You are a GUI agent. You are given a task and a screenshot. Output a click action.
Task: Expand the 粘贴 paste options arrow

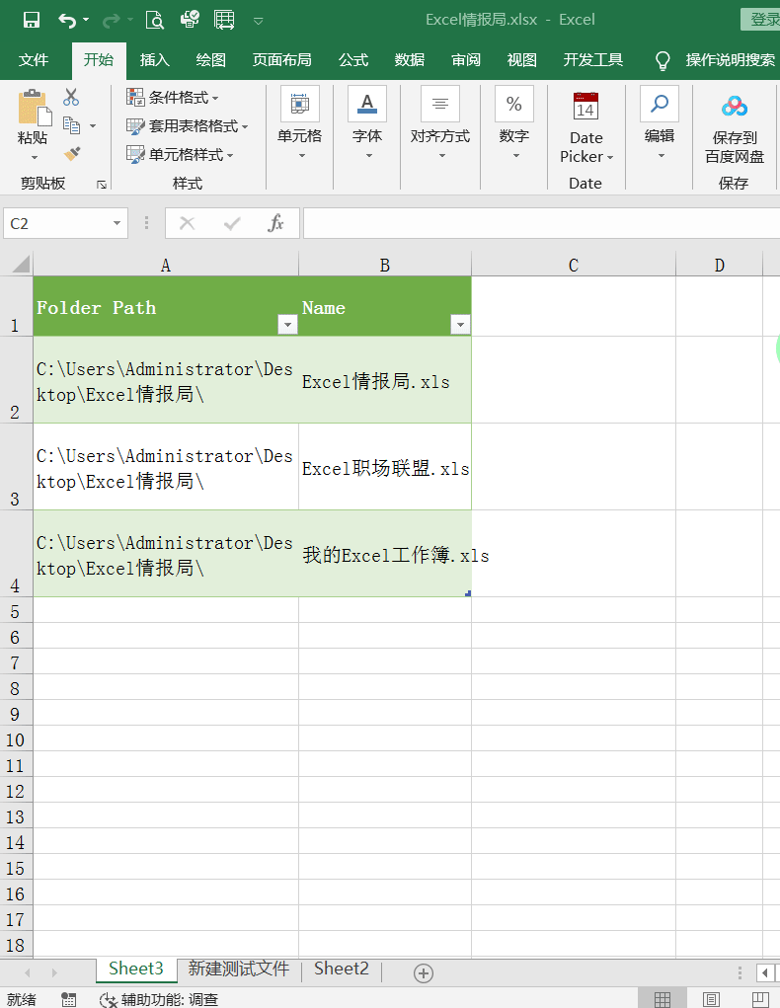[35, 158]
